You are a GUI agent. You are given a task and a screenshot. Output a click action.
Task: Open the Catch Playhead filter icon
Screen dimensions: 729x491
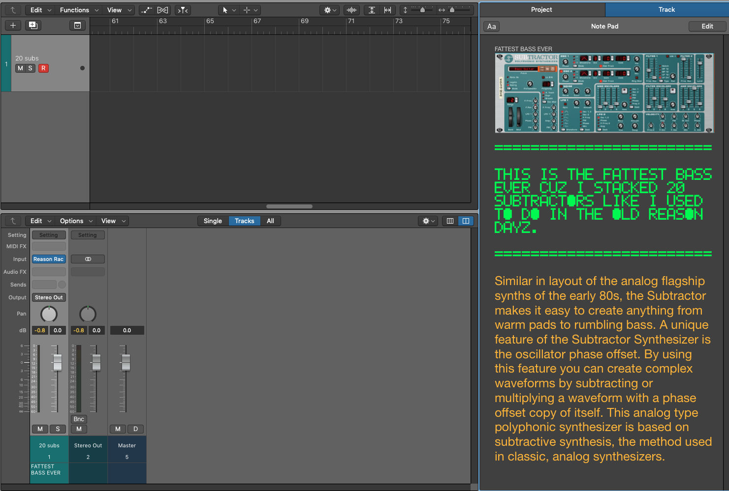(183, 10)
